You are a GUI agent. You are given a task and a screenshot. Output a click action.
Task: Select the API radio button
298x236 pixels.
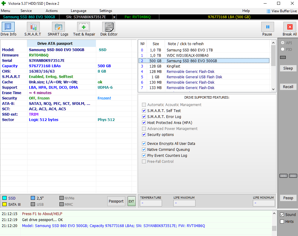pos(282,43)
